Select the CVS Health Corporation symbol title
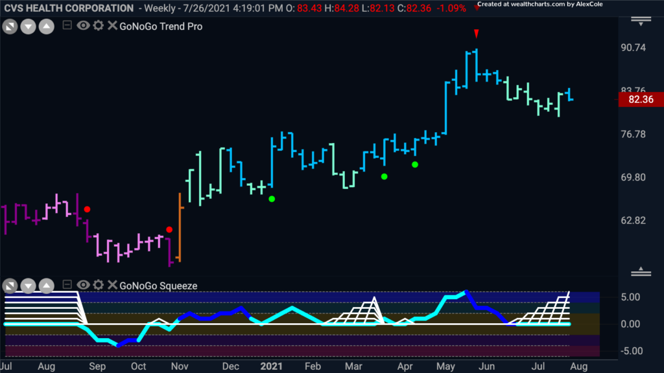 pos(69,8)
